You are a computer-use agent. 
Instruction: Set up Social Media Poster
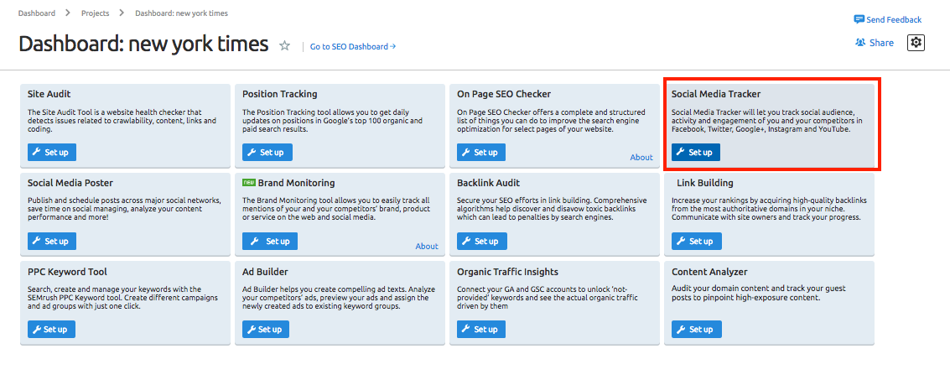[x=51, y=241]
